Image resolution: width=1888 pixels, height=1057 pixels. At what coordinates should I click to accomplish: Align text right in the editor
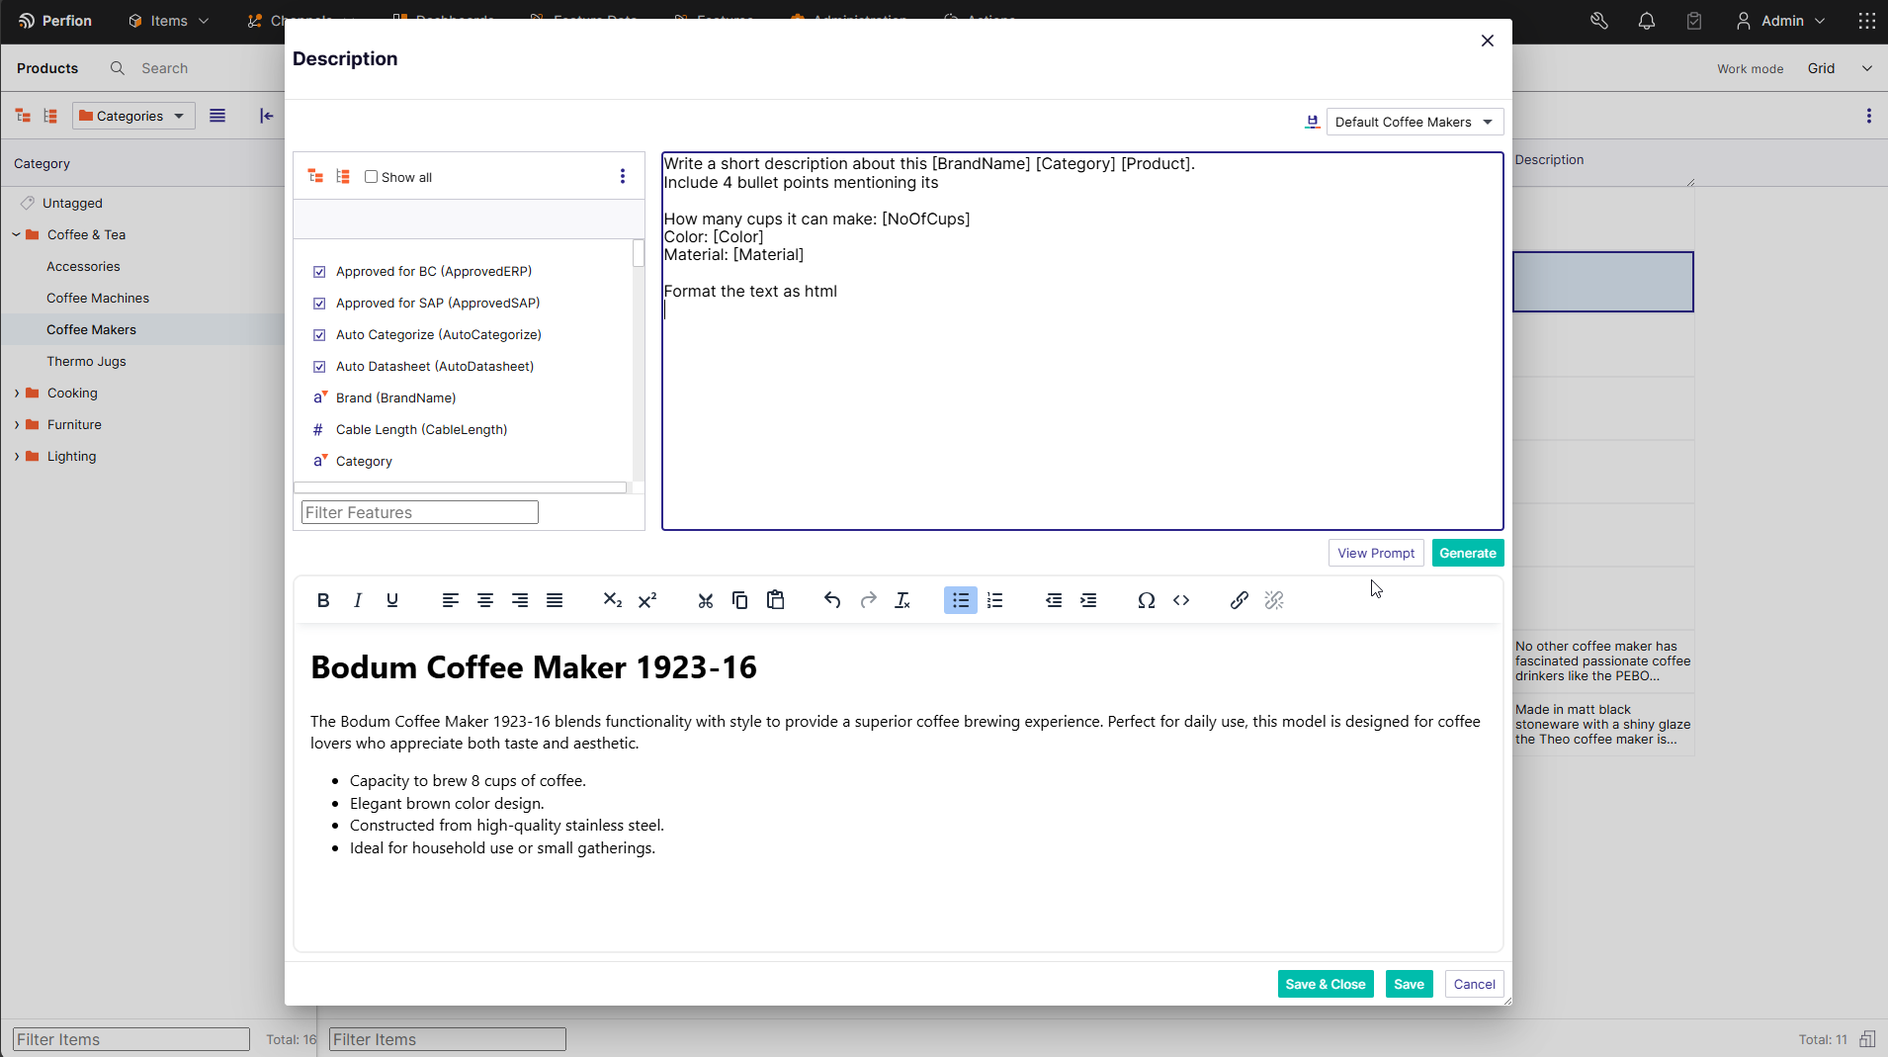click(x=520, y=600)
